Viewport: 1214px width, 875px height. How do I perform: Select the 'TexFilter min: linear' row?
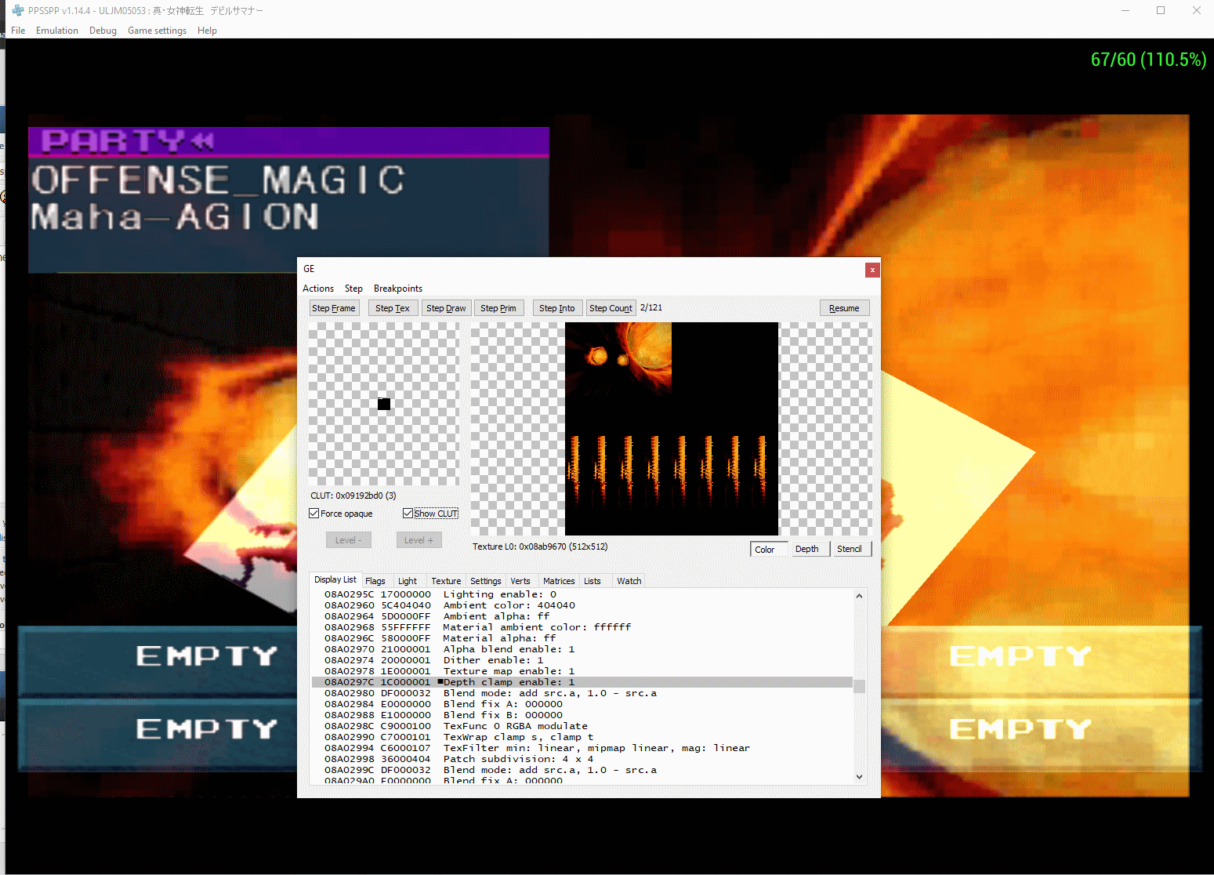[582, 748]
